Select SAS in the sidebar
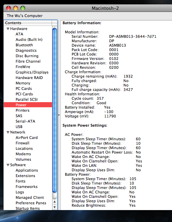 tap(19, 116)
